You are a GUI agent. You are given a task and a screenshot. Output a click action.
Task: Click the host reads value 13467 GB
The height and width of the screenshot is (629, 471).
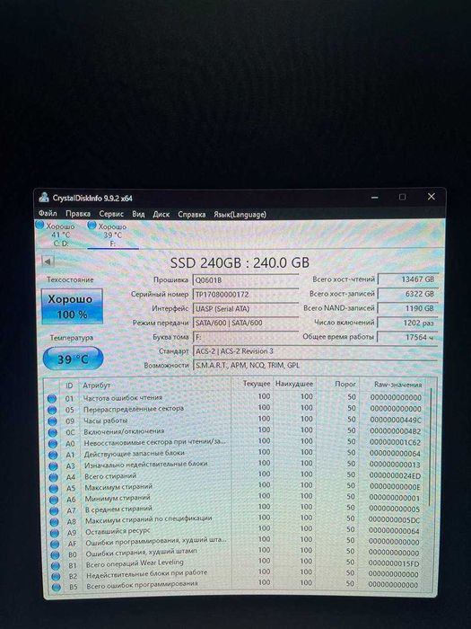tap(407, 279)
